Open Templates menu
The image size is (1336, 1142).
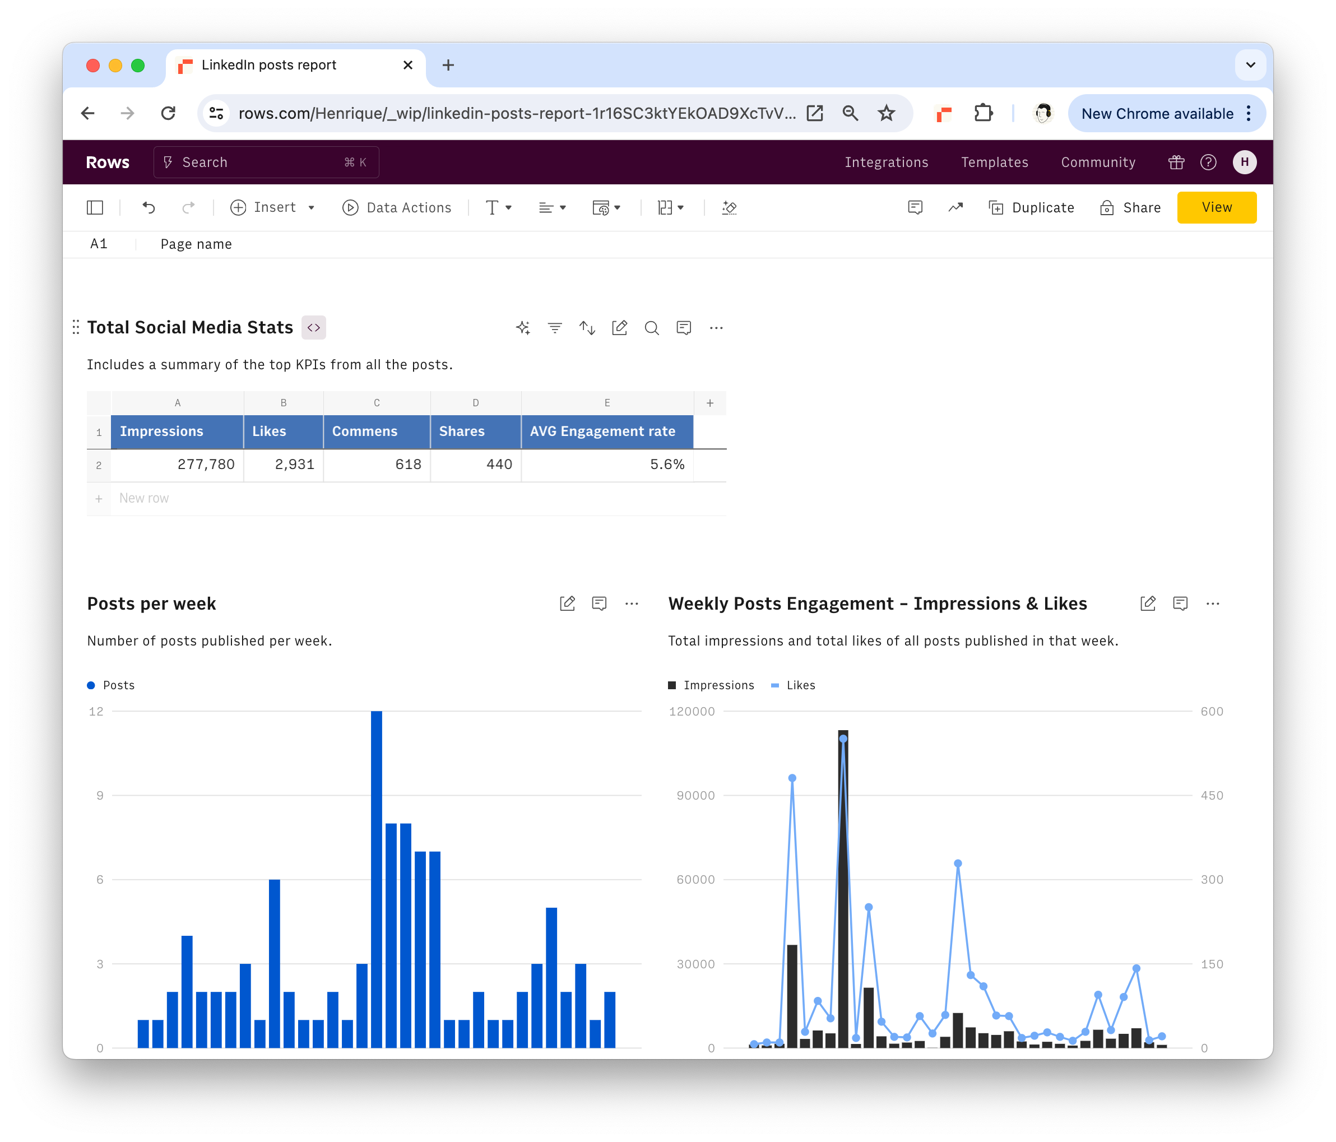pyautogui.click(x=994, y=163)
